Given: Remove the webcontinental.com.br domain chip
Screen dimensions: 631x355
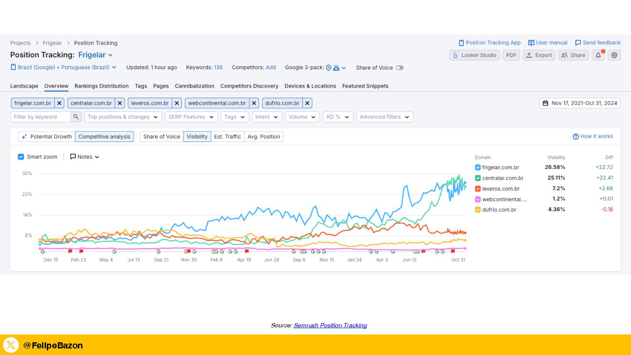Looking at the screenshot, I should (x=254, y=103).
